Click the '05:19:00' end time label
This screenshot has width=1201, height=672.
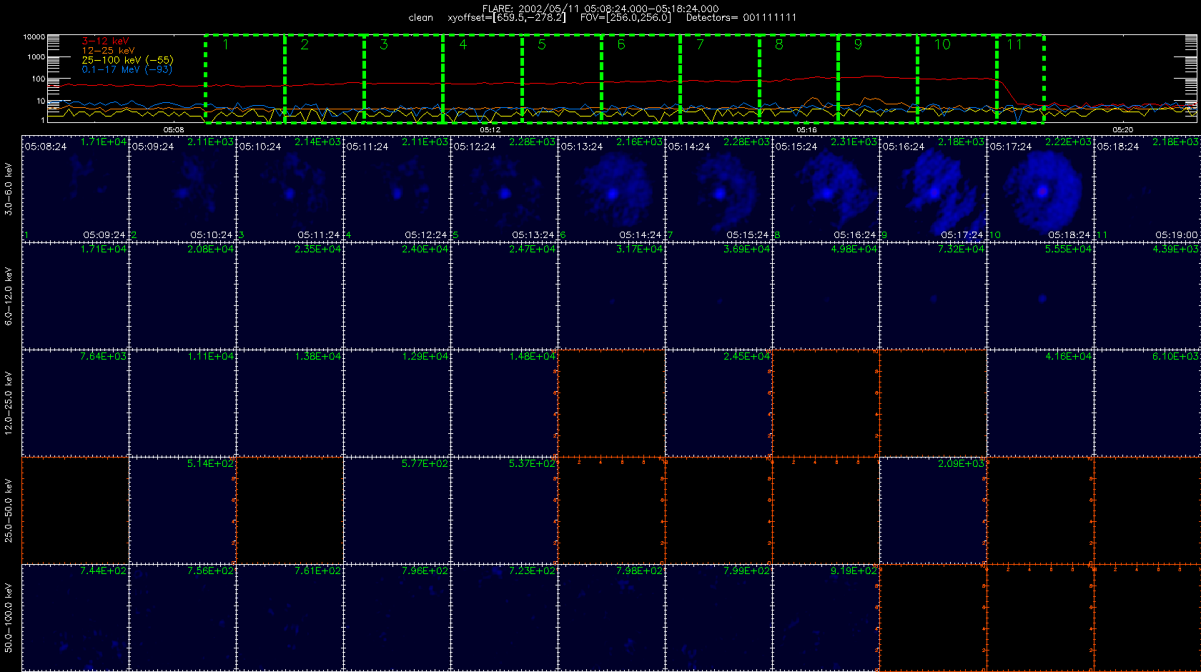click(1177, 235)
